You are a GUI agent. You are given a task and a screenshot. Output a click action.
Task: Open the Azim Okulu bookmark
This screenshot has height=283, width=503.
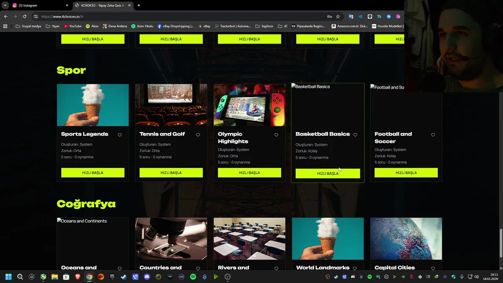tap(142, 26)
